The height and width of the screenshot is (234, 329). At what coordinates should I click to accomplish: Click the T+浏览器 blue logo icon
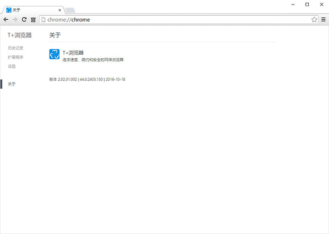pos(54,54)
